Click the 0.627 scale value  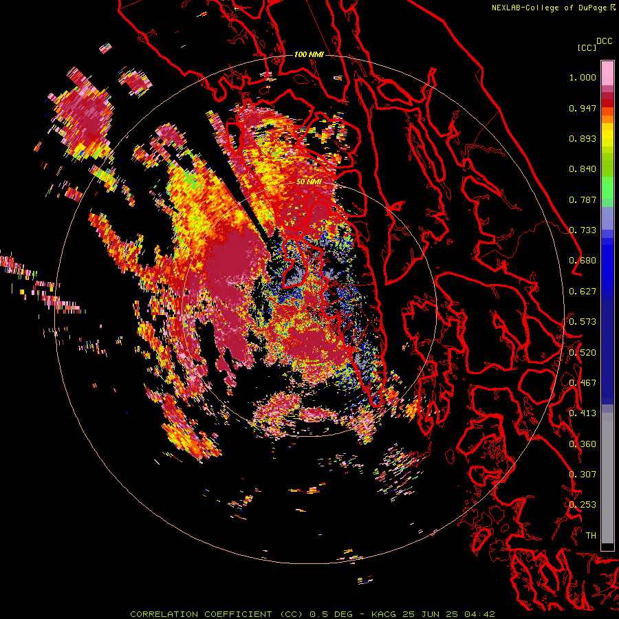[583, 292]
